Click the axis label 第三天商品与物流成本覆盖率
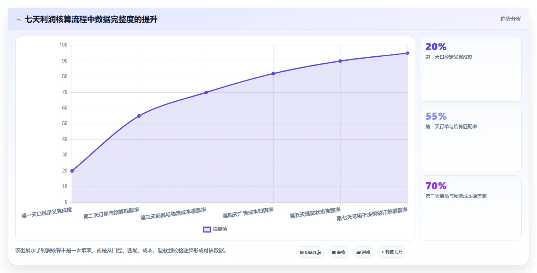This screenshot has width=537, height=273. click(x=173, y=214)
